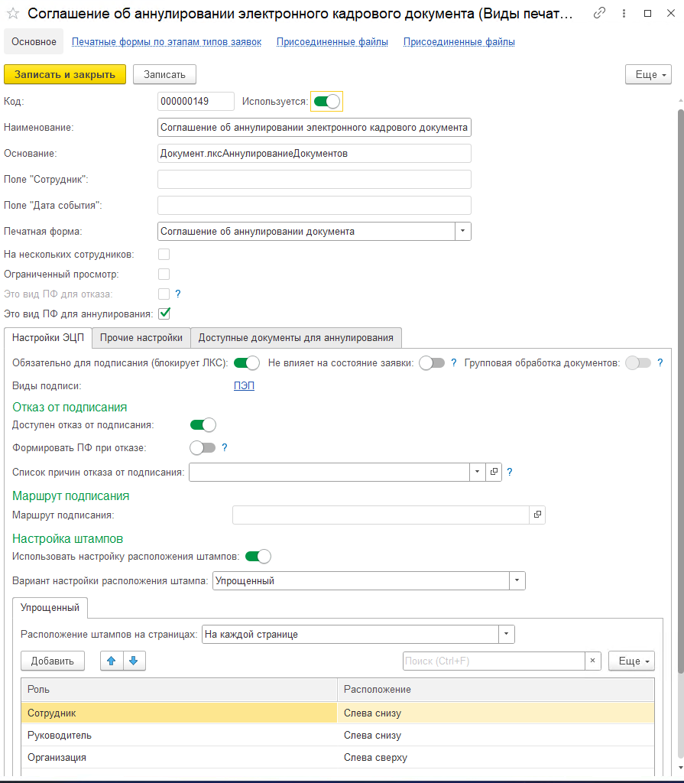The image size is (684, 783).
Task: Click 'Записать' button
Action: (165, 74)
